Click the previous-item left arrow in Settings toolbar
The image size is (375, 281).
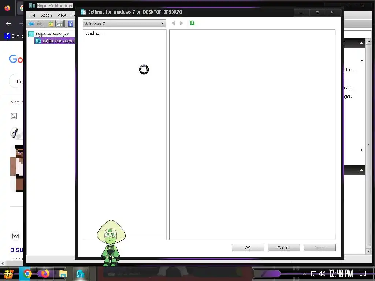click(173, 23)
